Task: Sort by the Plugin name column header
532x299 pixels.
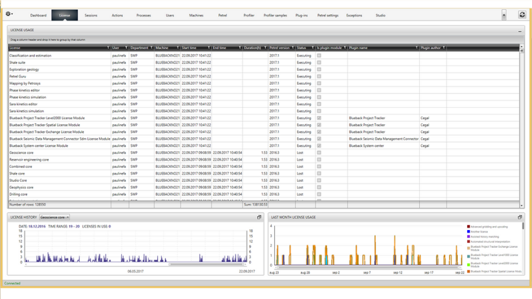Action: 382,48
